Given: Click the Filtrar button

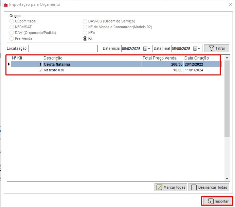Looking at the screenshot, I should (216, 48).
